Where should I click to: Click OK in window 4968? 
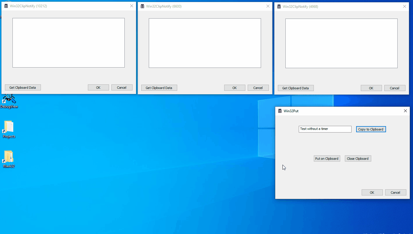point(371,88)
